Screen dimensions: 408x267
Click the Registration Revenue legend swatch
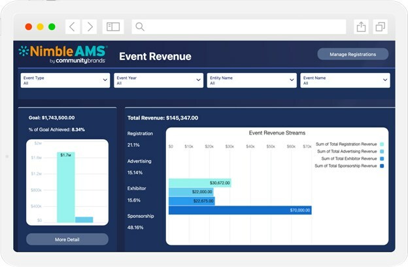point(382,144)
